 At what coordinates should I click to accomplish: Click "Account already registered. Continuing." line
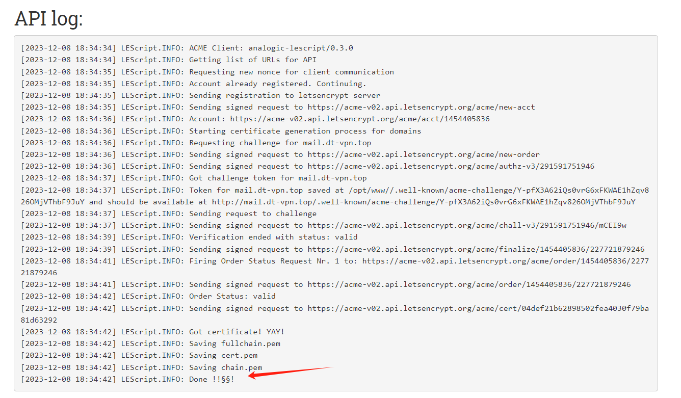[x=277, y=84]
